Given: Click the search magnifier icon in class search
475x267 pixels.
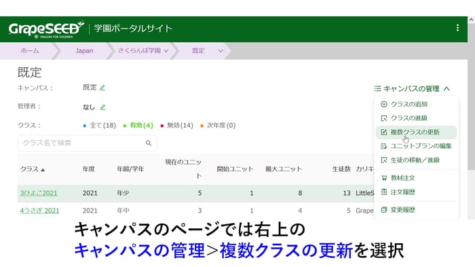Looking at the screenshot, I should [149, 143].
